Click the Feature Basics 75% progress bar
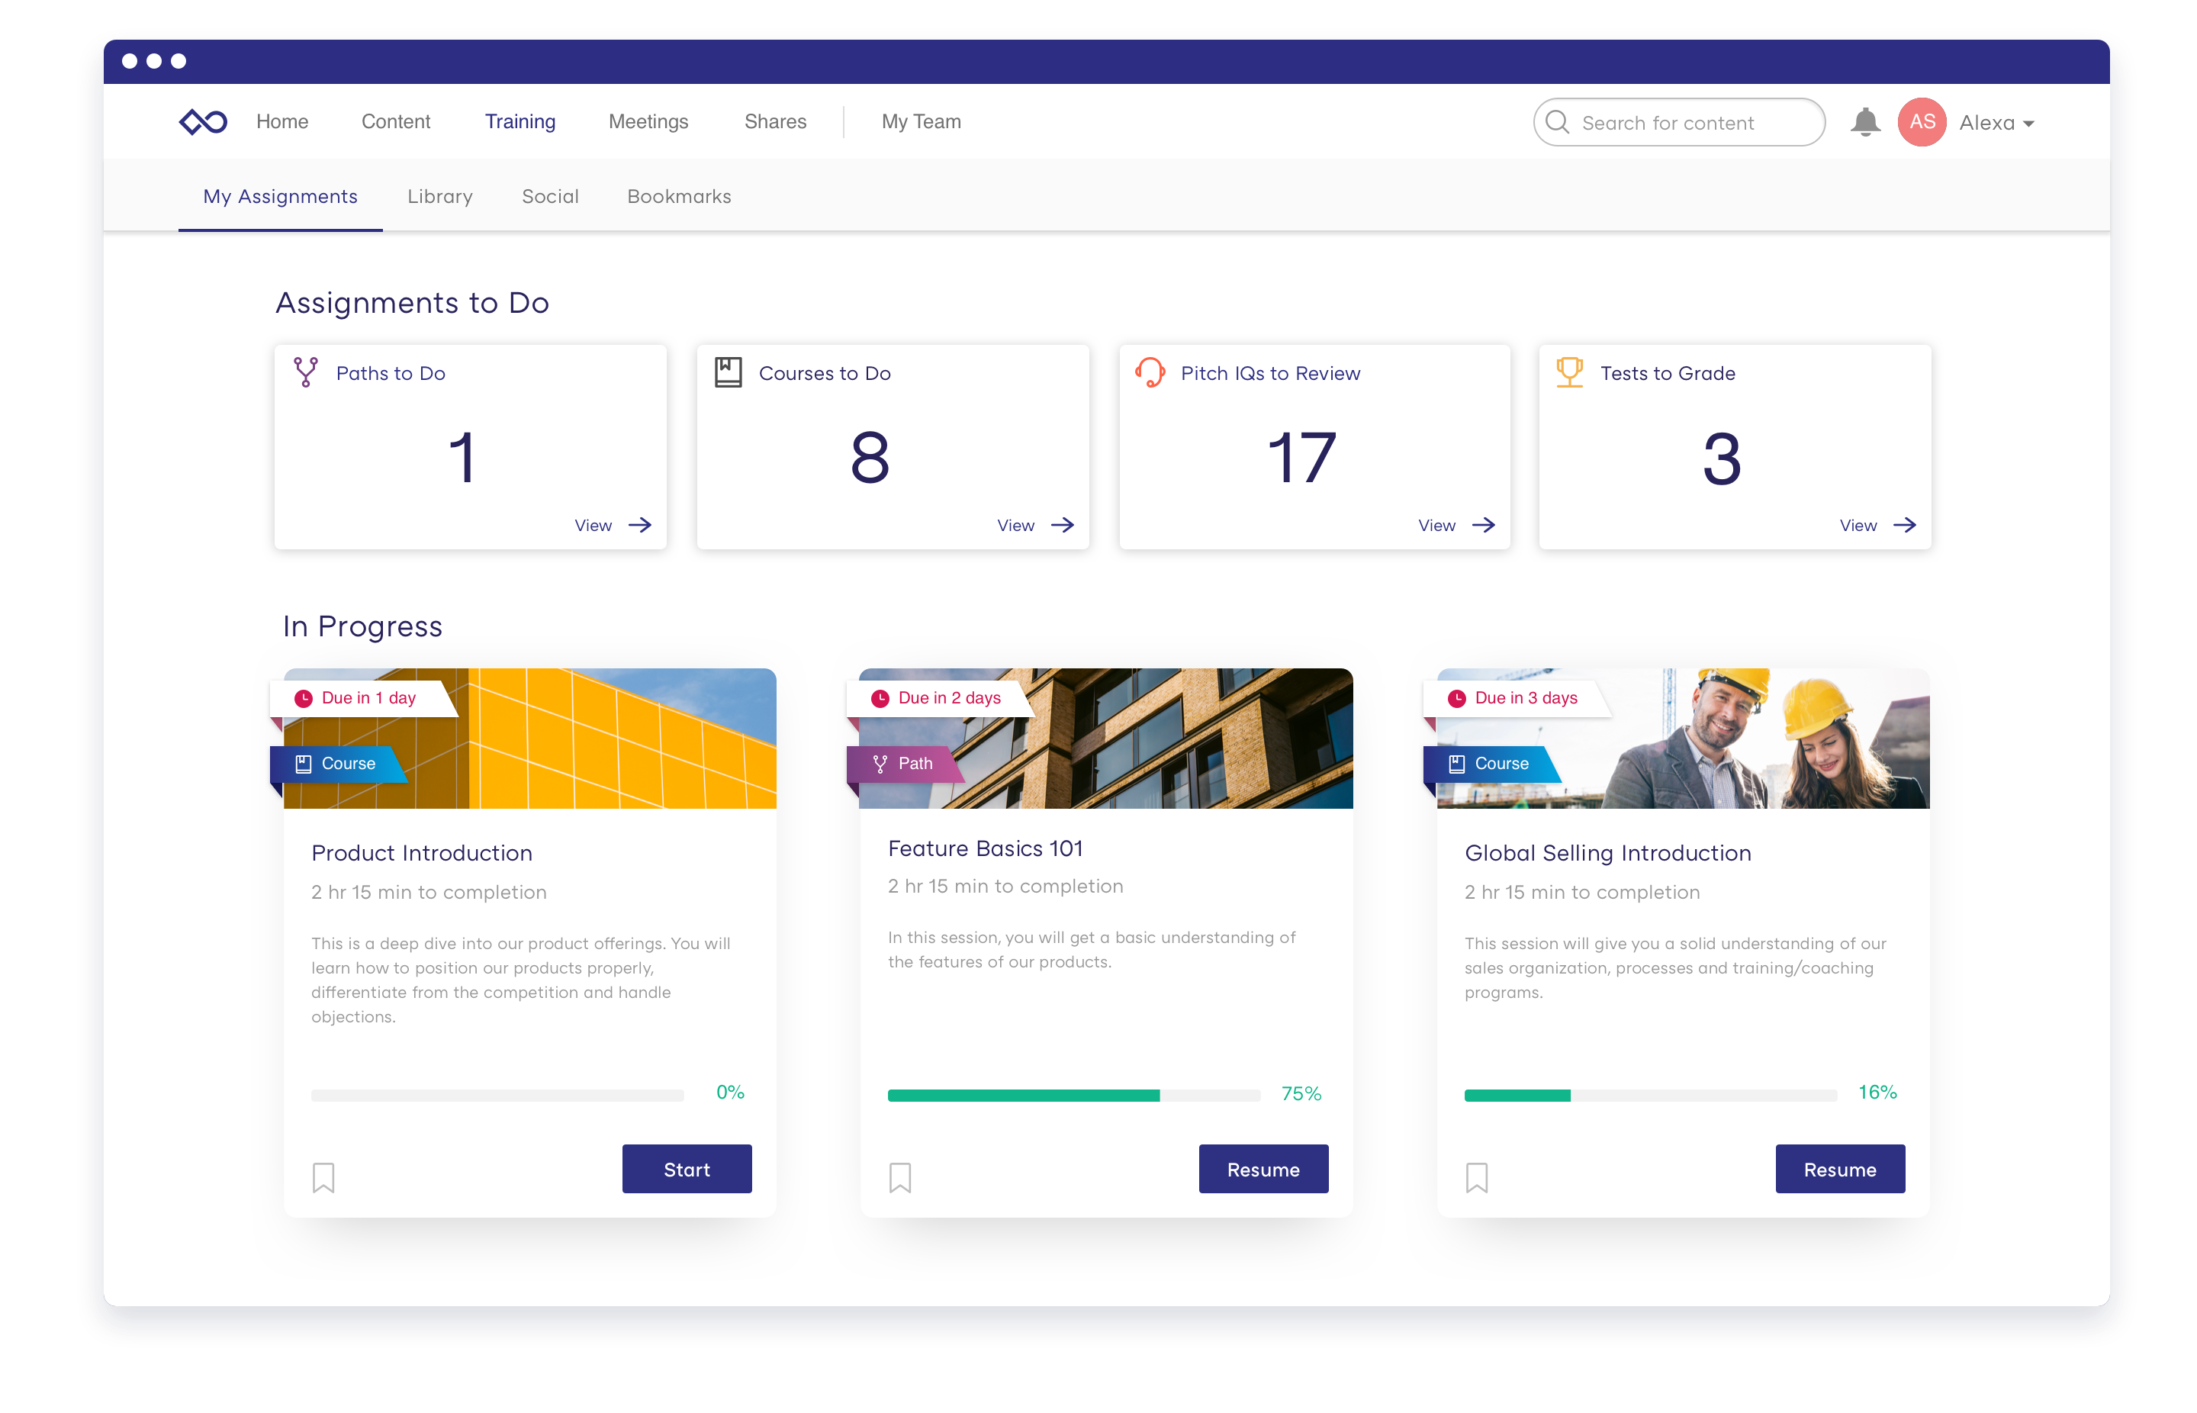The width and height of the screenshot is (2197, 1413). coord(1073,1095)
